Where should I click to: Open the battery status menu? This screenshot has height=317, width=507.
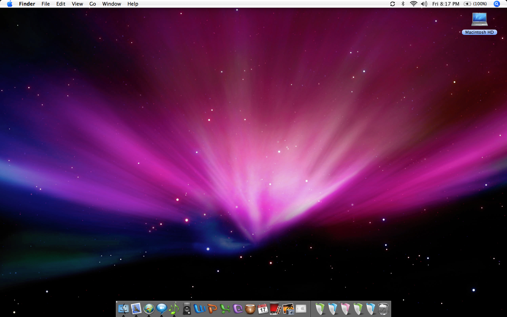click(x=468, y=4)
